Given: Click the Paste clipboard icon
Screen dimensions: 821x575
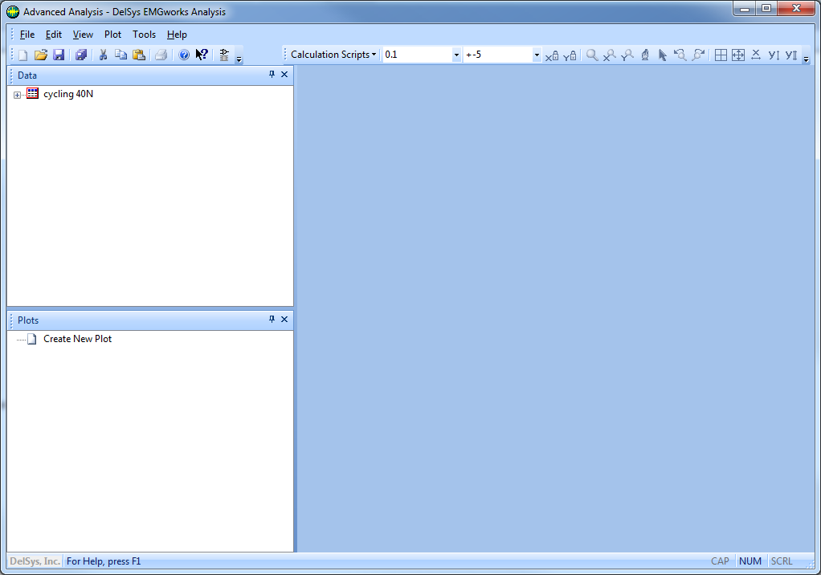Looking at the screenshot, I should click(x=139, y=55).
